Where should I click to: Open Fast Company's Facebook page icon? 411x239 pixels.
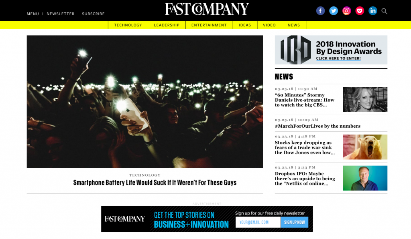pyautogui.click(x=320, y=11)
